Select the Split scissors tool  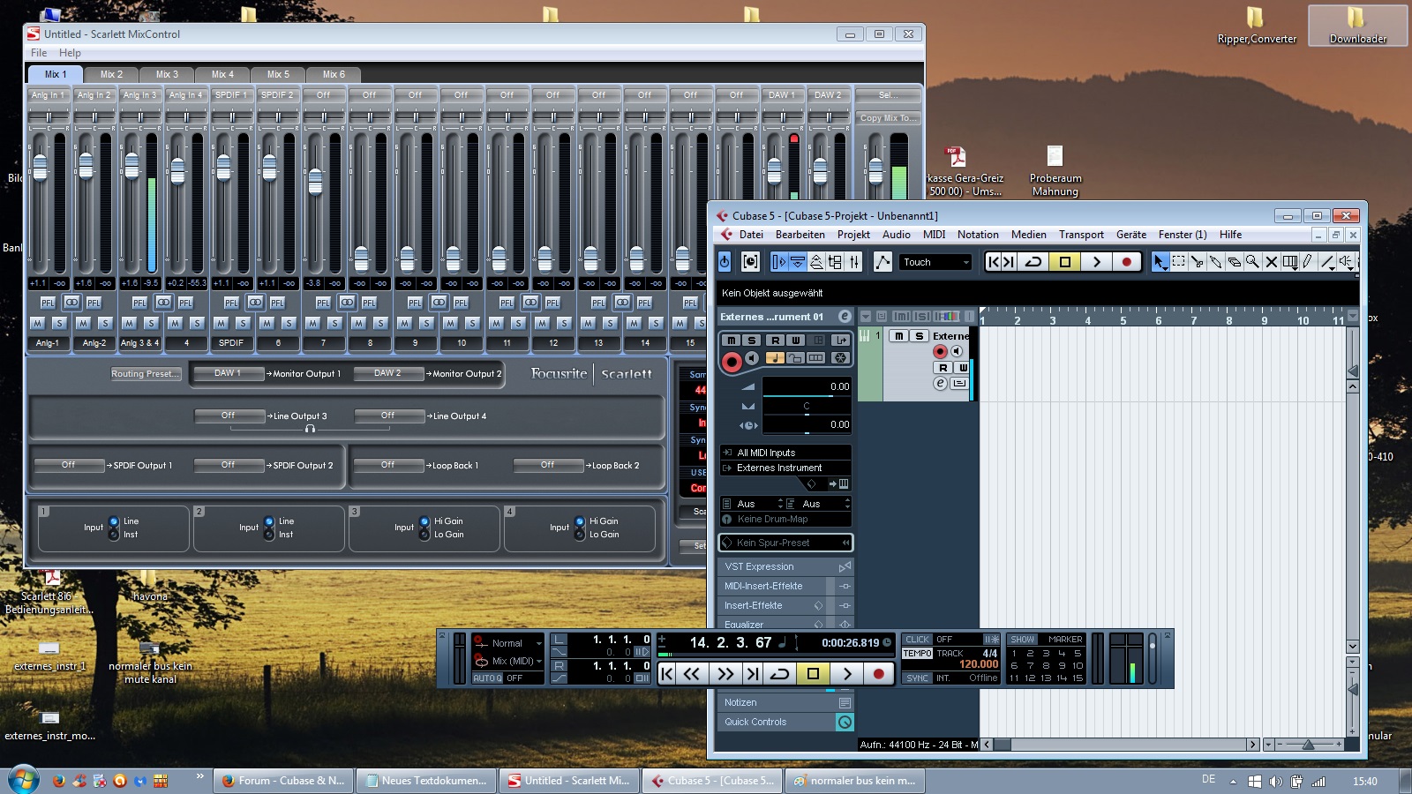click(1197, 262)
